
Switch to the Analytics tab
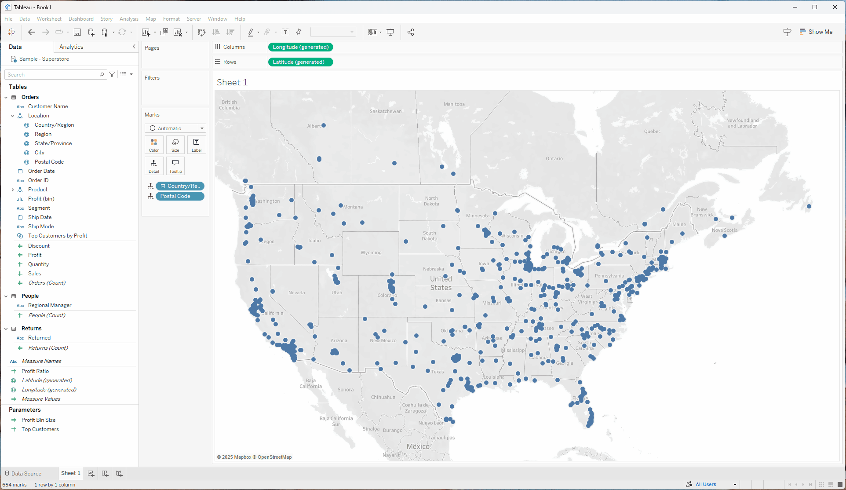(x=71, y=47)
